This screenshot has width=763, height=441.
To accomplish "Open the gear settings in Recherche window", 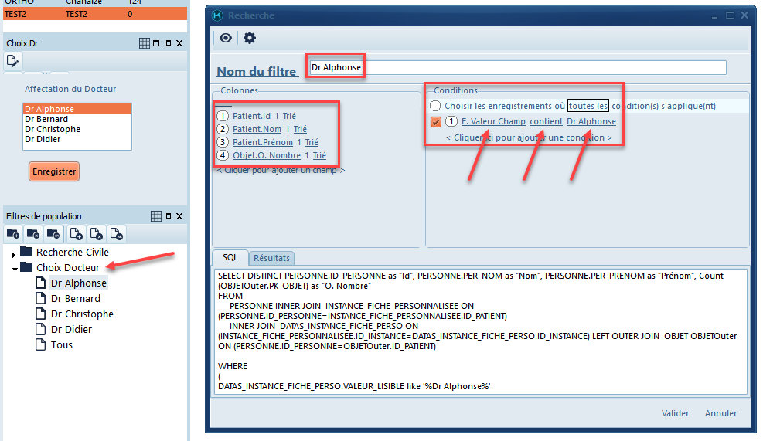I will tap(250, 38).
